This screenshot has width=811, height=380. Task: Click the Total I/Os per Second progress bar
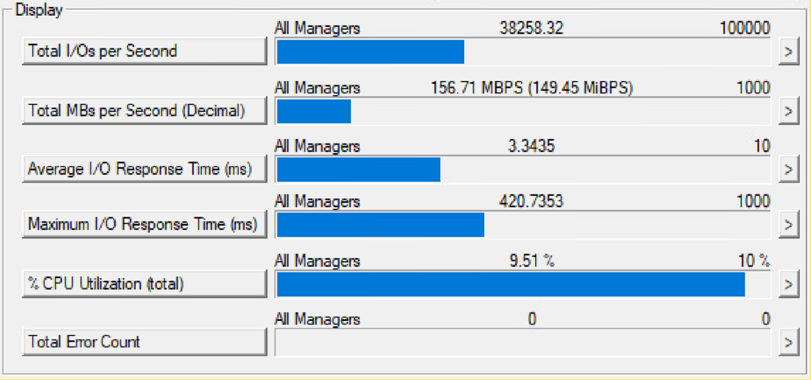coord(523,52)
